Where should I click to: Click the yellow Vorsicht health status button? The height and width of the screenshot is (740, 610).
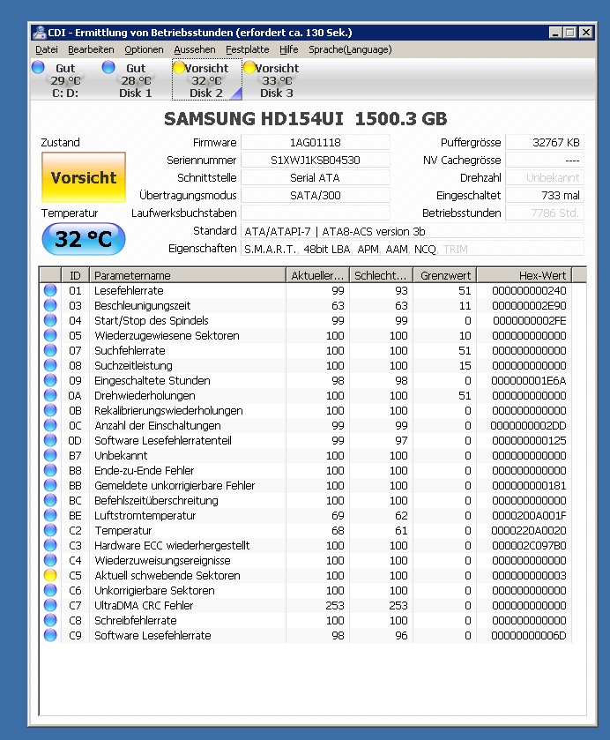(84, 177)
